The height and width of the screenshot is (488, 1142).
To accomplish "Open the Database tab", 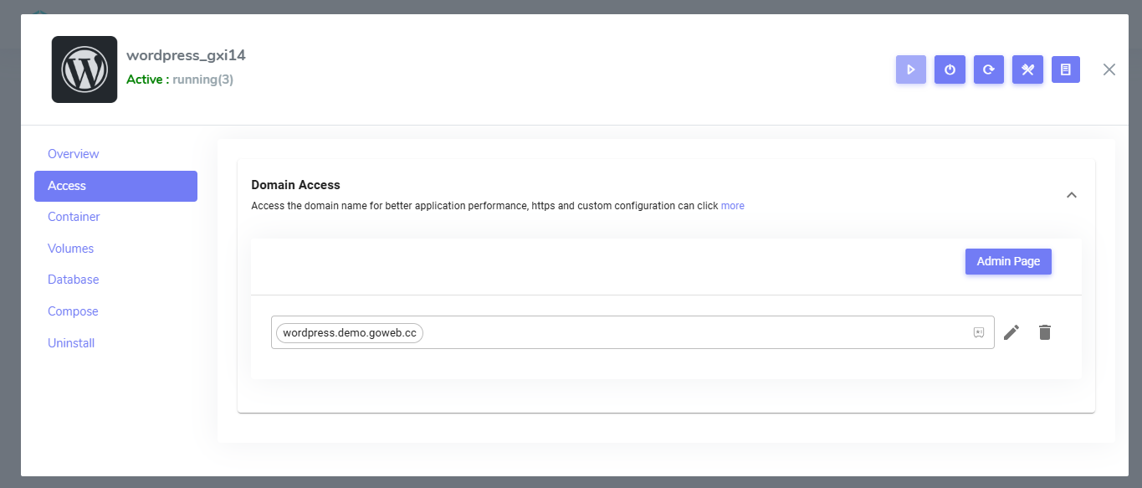I will (74, 280).
